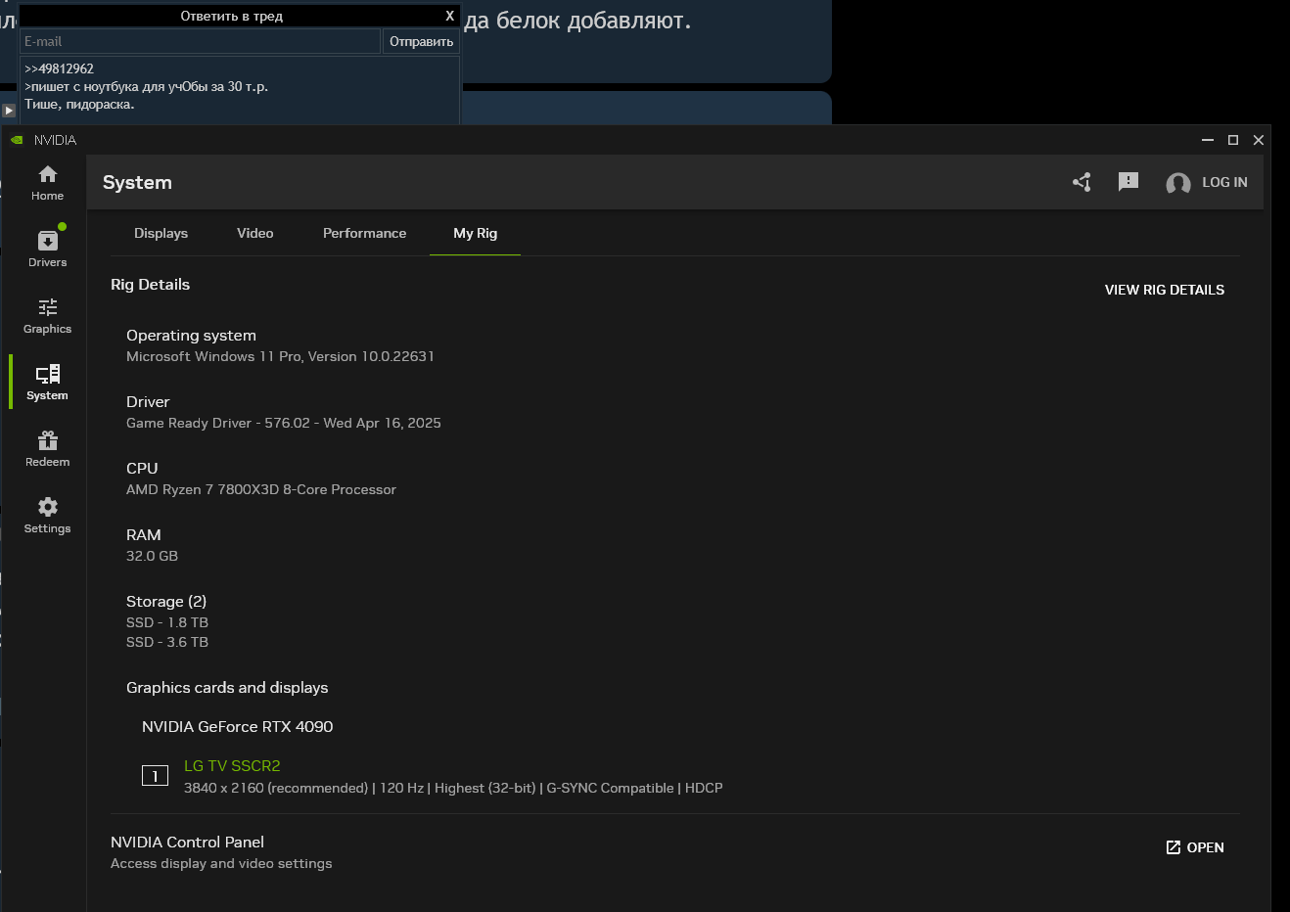1290x912 pixels.
Task: Click the Отправить button in reply form
Action: (x=421, y=41)
